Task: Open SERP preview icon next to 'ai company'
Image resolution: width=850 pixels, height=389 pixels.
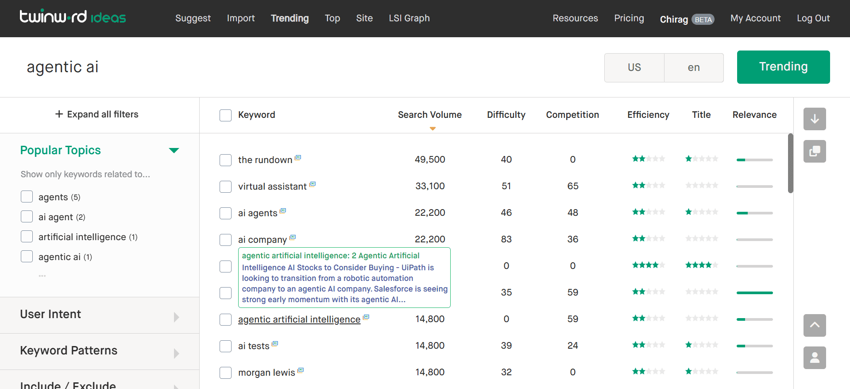Action: pos(293,237)
